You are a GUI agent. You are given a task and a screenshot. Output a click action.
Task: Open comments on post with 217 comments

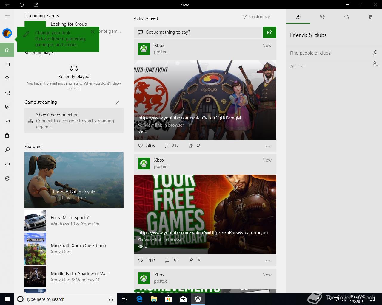tap(172, 146)
